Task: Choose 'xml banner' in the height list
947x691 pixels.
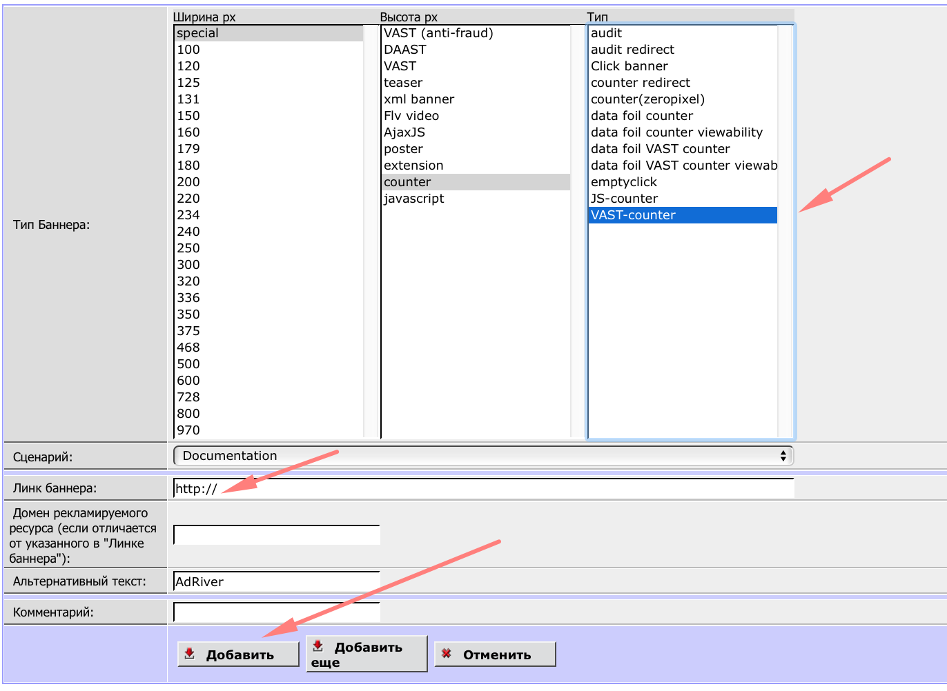Action: [x=476, y=99]
